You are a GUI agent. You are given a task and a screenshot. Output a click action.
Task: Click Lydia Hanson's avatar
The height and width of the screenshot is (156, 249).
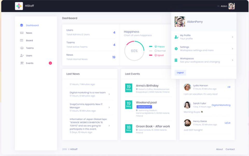pos(187,87)
